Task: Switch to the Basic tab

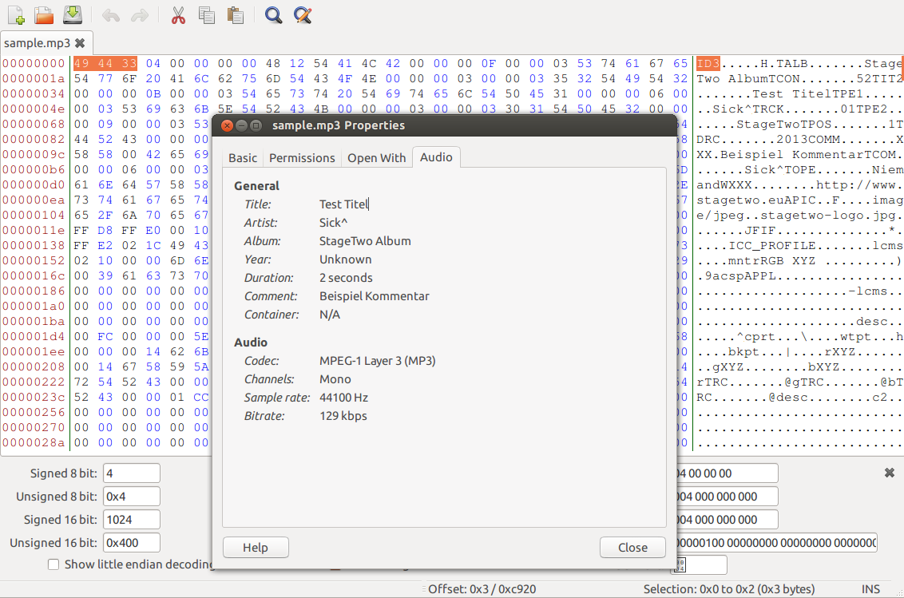Action: pyautogui.click(x=243, y=158)
